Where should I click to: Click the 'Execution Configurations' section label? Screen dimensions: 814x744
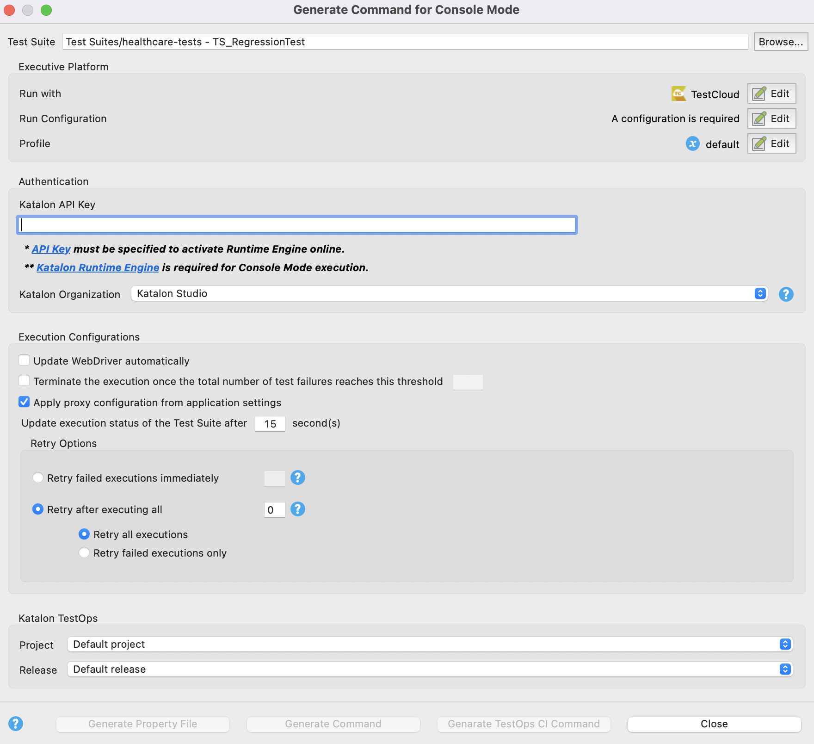coord(79,337)
